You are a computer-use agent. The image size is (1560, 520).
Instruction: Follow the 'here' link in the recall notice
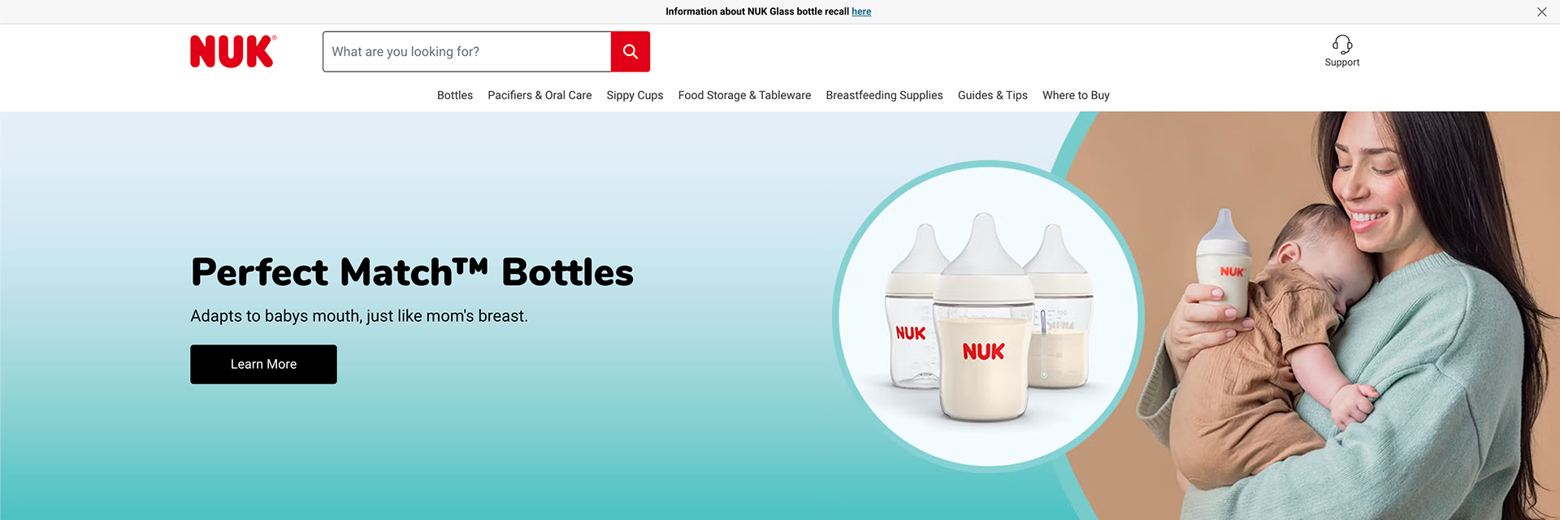coord(861,11)
